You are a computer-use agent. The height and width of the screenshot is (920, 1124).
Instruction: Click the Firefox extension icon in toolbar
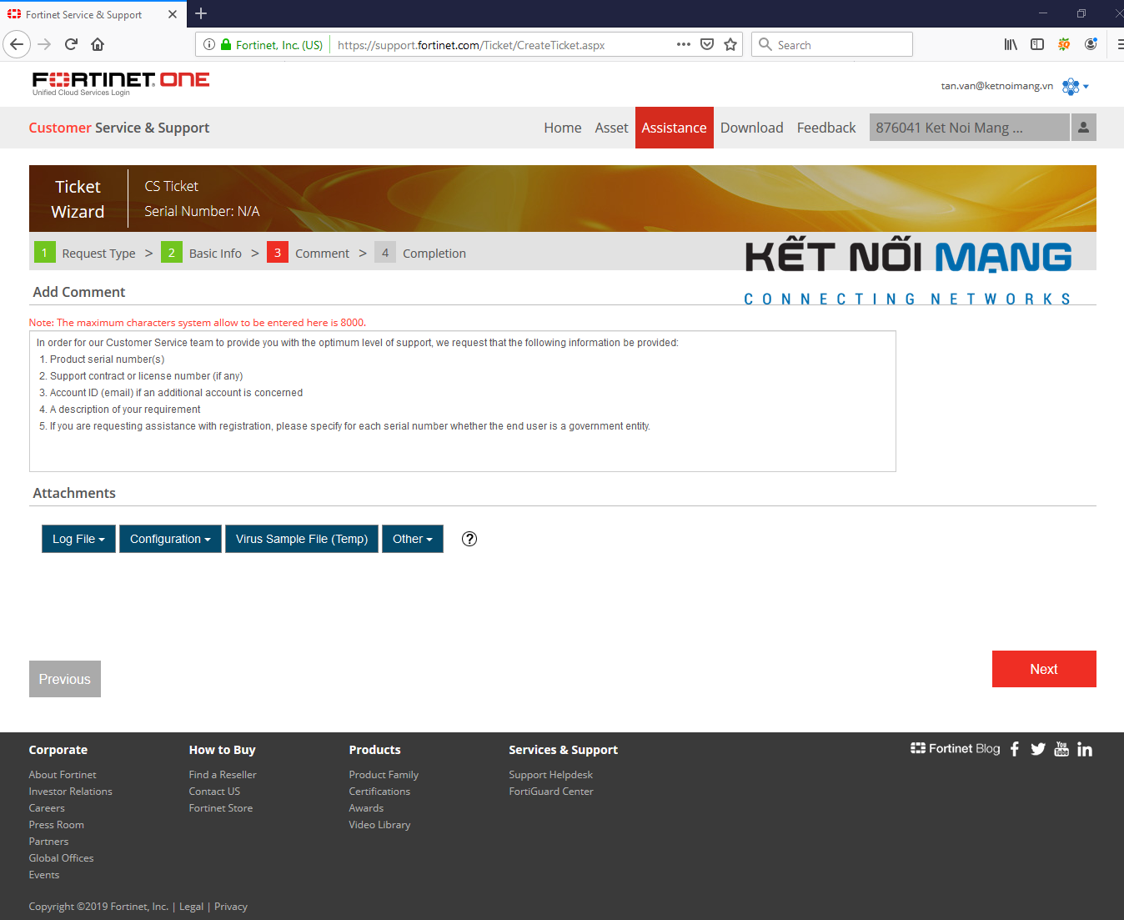click(1064, 44)
